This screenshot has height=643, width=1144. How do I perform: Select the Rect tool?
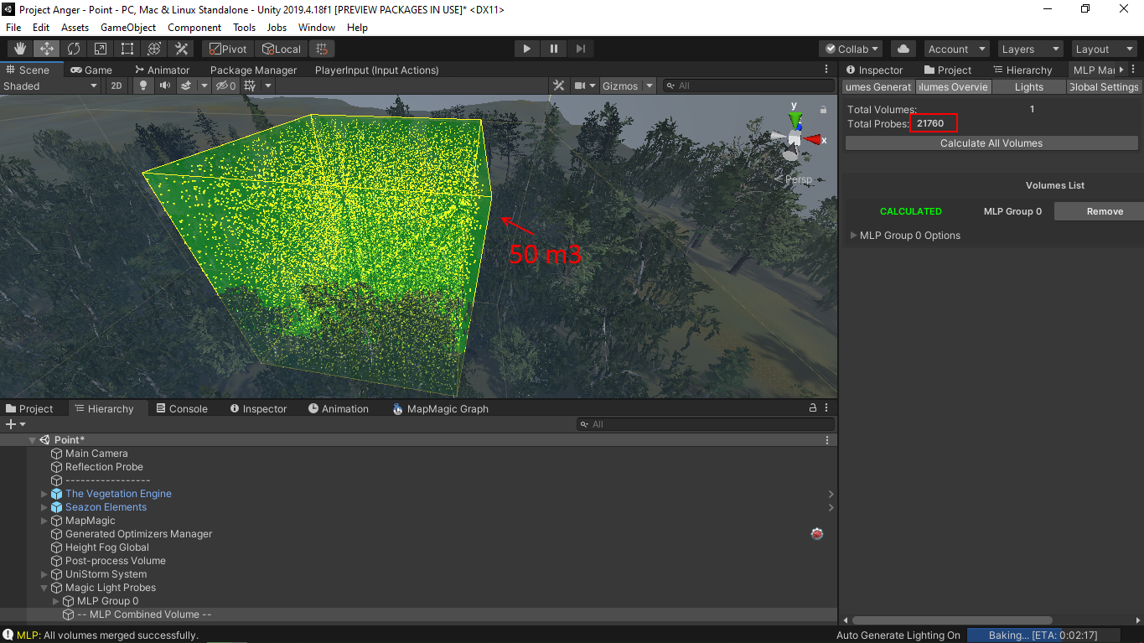(127, 49)
